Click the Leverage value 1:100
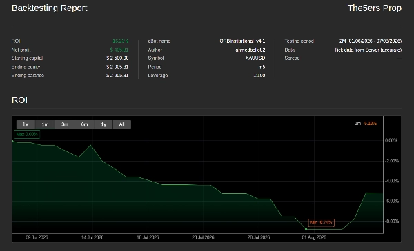Screen dimensions: 414x251 pos(259,75)
